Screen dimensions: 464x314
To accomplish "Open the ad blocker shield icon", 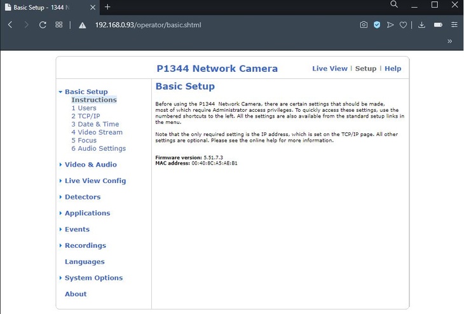I will [x=377, y=25].
